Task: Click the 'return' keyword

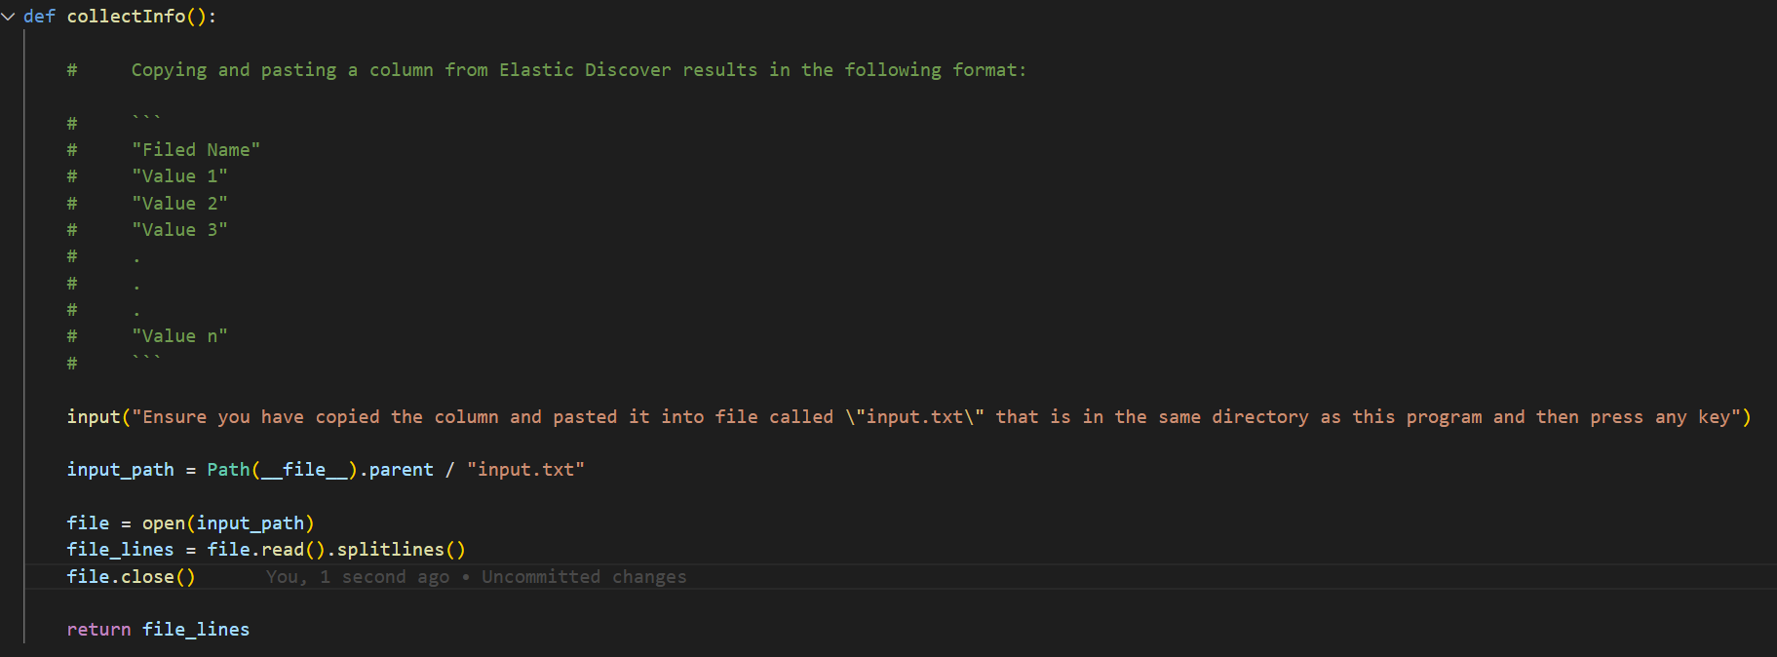Action: 98,630
